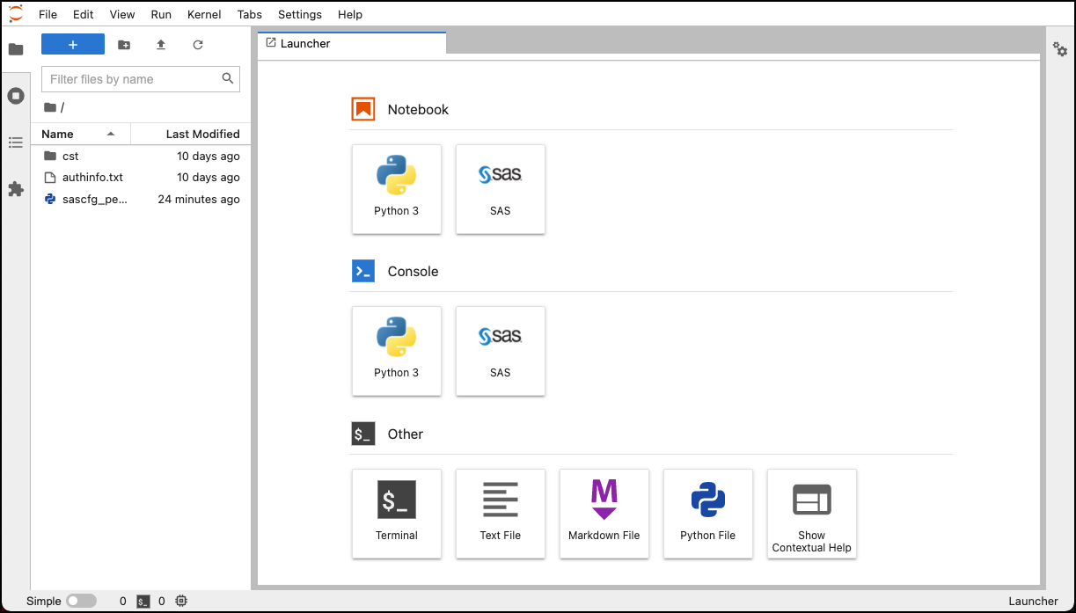Select the authinfo.txt file
The image size is (1076, 613).
point(141,177)
